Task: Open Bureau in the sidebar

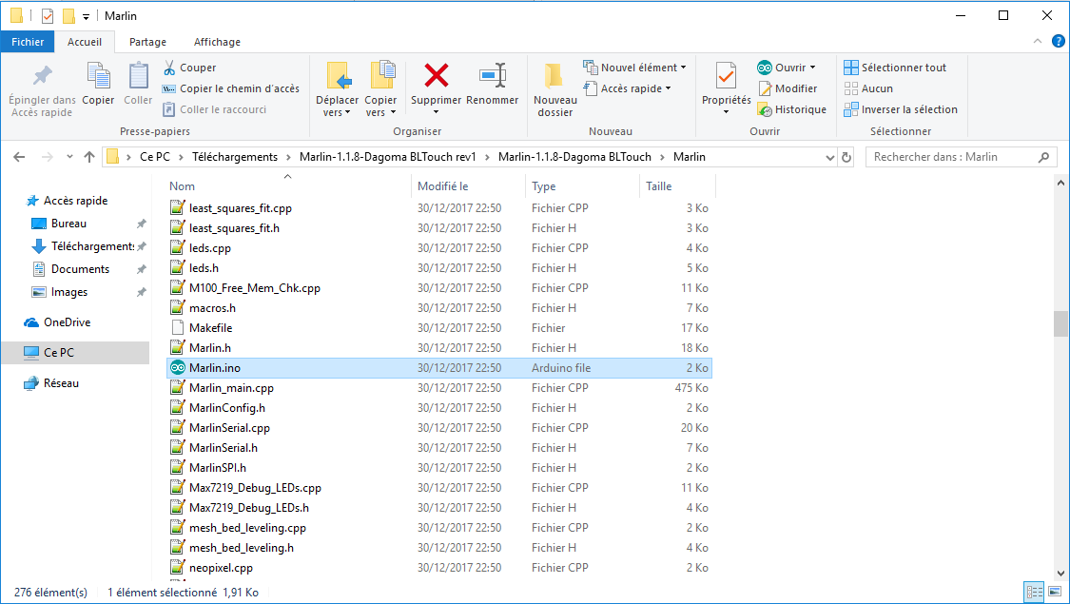Action: click(68, 224)
